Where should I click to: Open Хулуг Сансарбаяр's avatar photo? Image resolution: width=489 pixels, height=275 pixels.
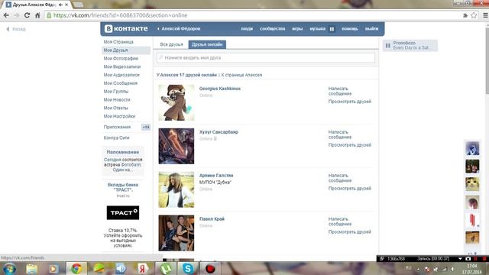click(x=176, y=146)
